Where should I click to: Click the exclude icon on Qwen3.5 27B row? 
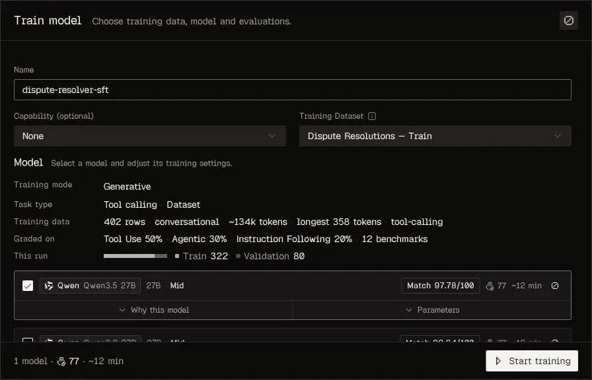(x=555, y=286)
